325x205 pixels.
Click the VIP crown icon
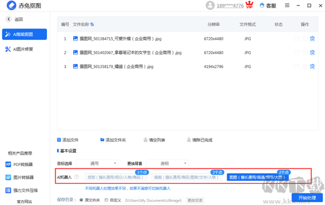click(x=249, y=5)
